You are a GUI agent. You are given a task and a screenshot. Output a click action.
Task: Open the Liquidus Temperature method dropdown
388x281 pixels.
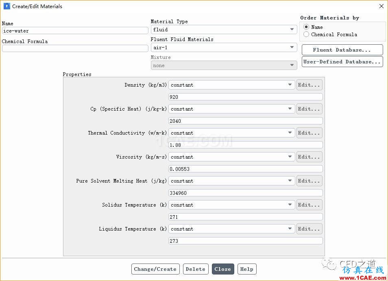tap(231, 229)
